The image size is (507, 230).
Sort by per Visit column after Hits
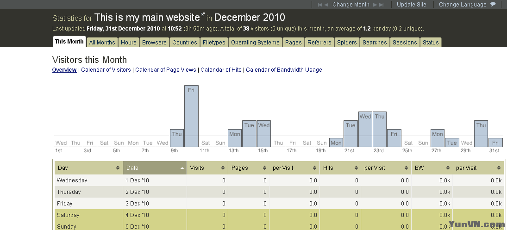(x=386, y=168)
